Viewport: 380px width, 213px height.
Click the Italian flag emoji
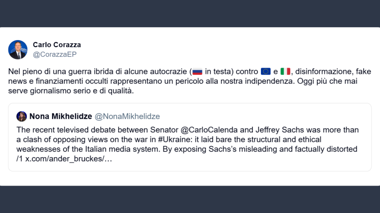pyautogui.click(x=285, y=71)
